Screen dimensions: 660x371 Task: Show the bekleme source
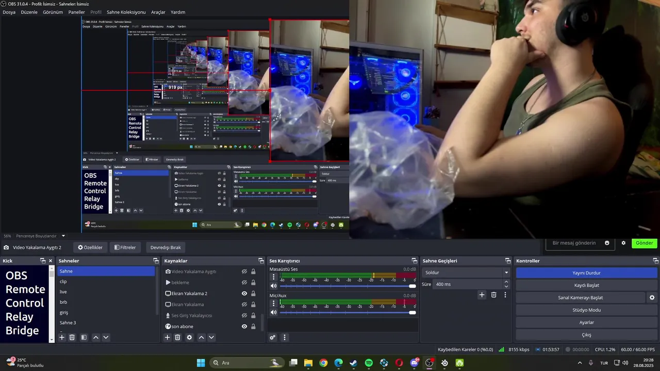244,282
